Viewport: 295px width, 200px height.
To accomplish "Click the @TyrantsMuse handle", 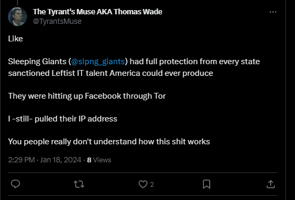I will coord(57,21).
